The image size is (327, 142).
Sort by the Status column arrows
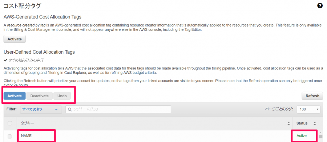(x=315, y=123)
